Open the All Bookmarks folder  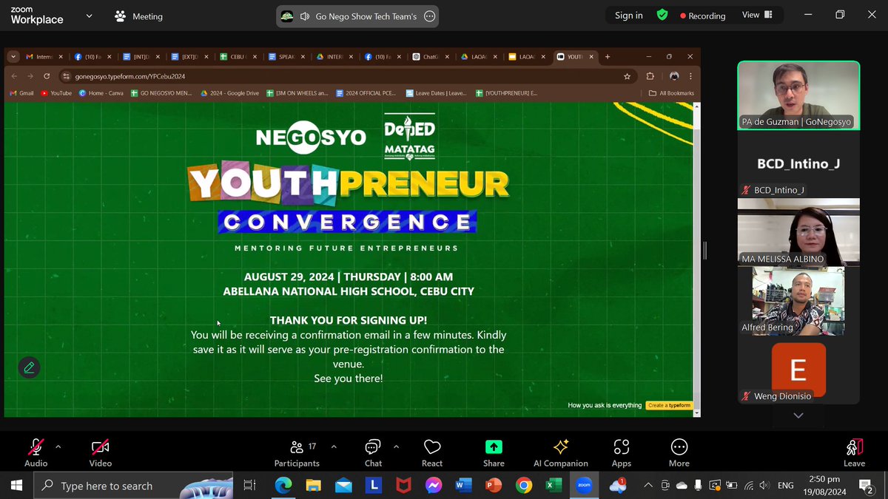pos(671,93)
